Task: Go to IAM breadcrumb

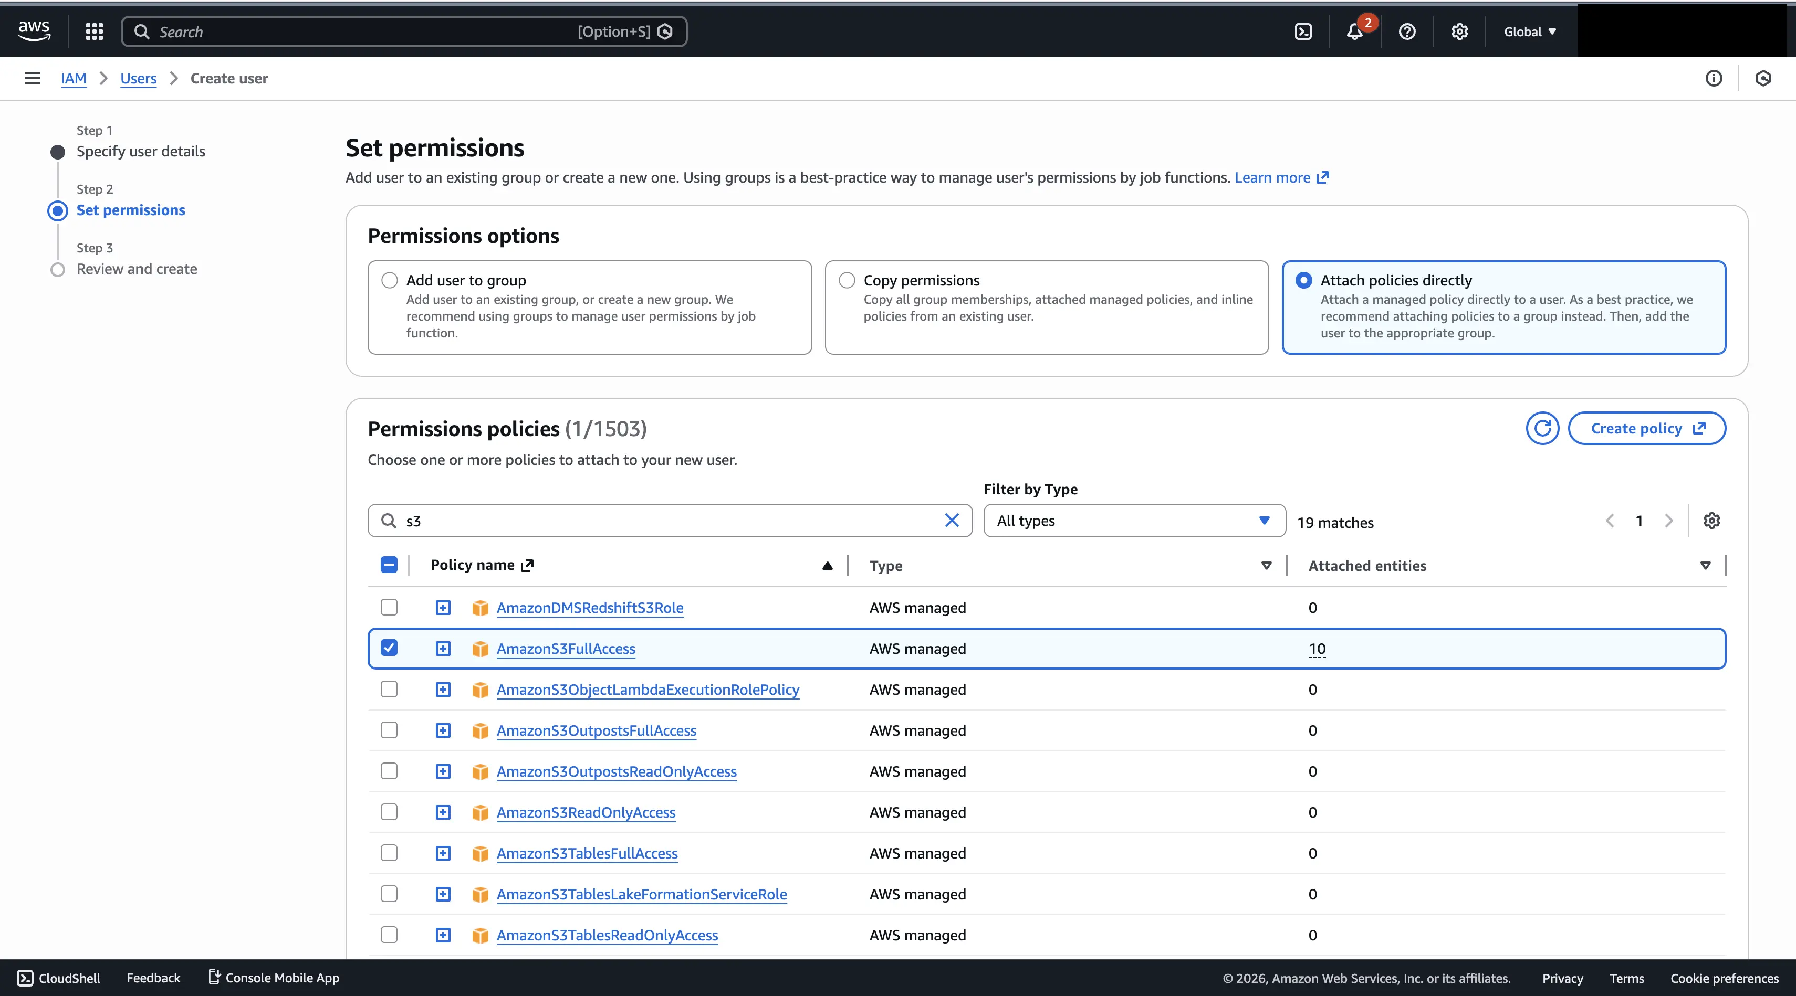Action: point(73,78)
